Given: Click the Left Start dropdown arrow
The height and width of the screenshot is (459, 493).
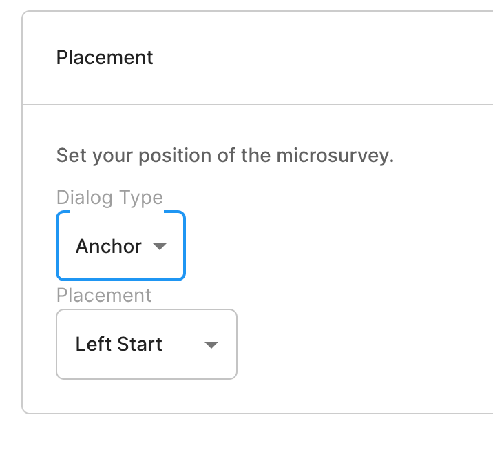Looking at the screenshot, I should tap(211, 345).
